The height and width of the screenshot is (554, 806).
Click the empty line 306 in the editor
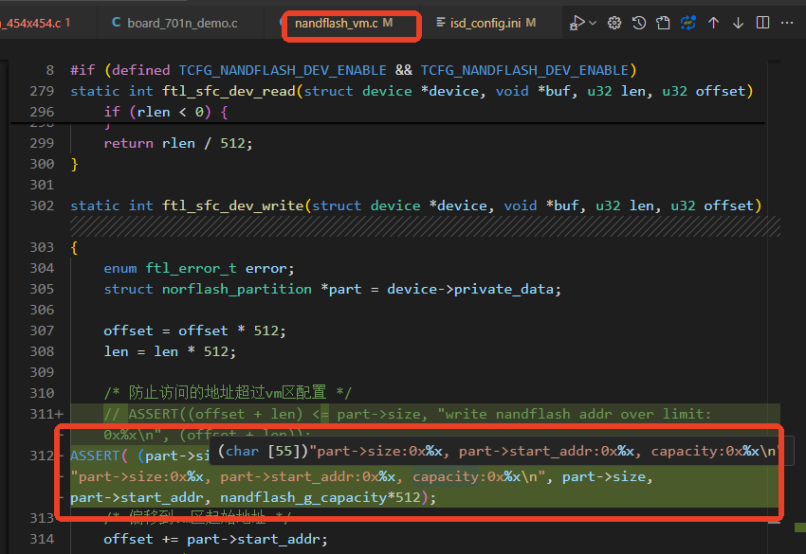click(x=425, y=310)
